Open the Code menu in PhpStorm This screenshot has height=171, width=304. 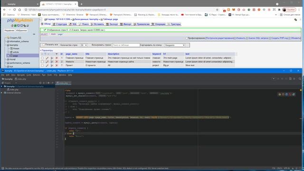point(28,75)
